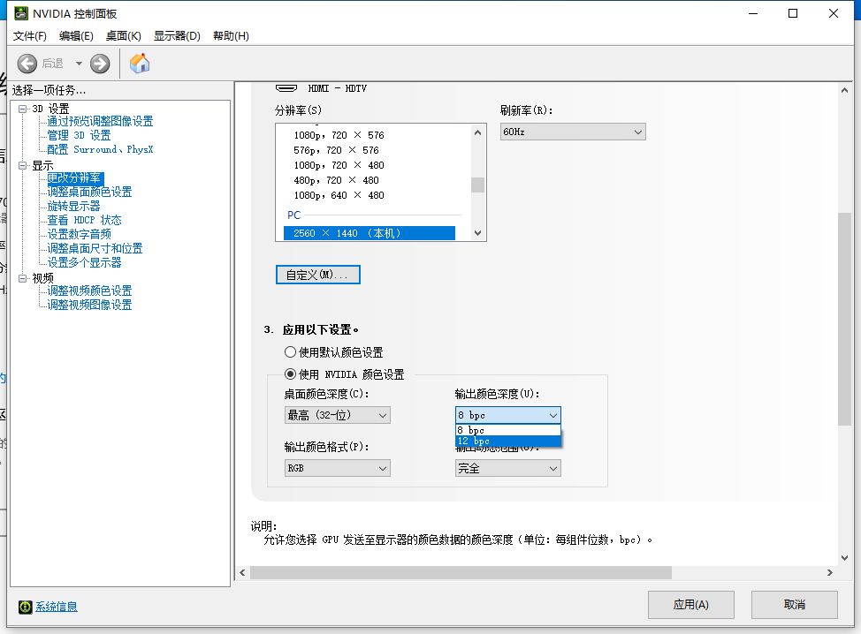Click resolution list scroll down arrow

point(477,233)
